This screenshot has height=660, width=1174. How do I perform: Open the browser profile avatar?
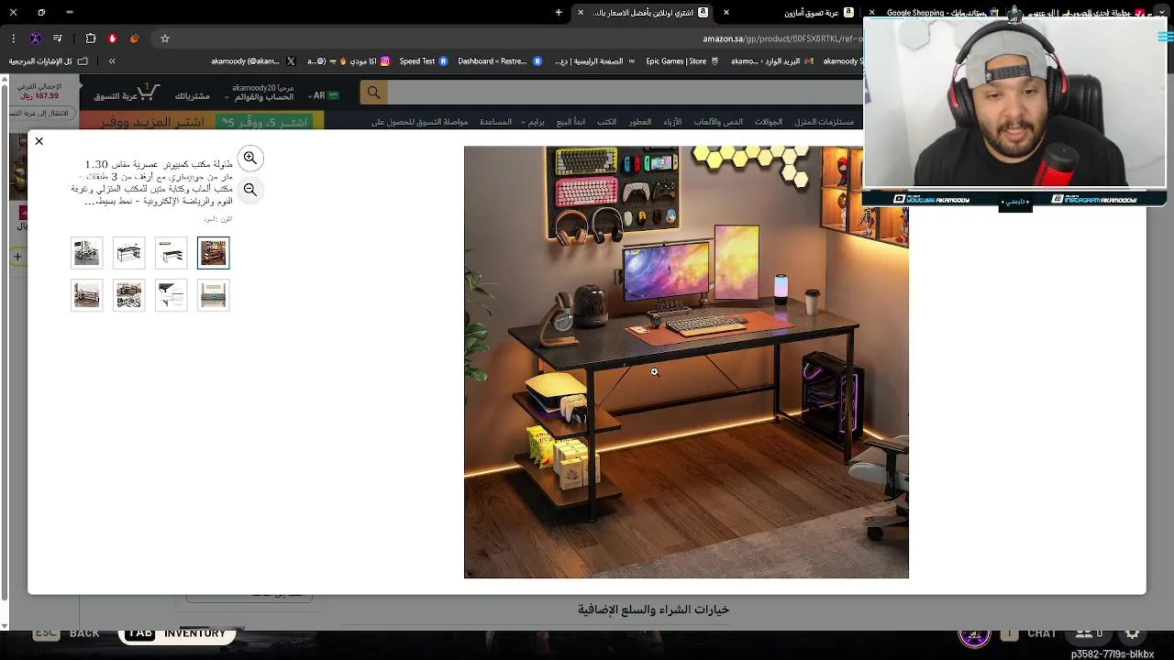tap(36, 38)
